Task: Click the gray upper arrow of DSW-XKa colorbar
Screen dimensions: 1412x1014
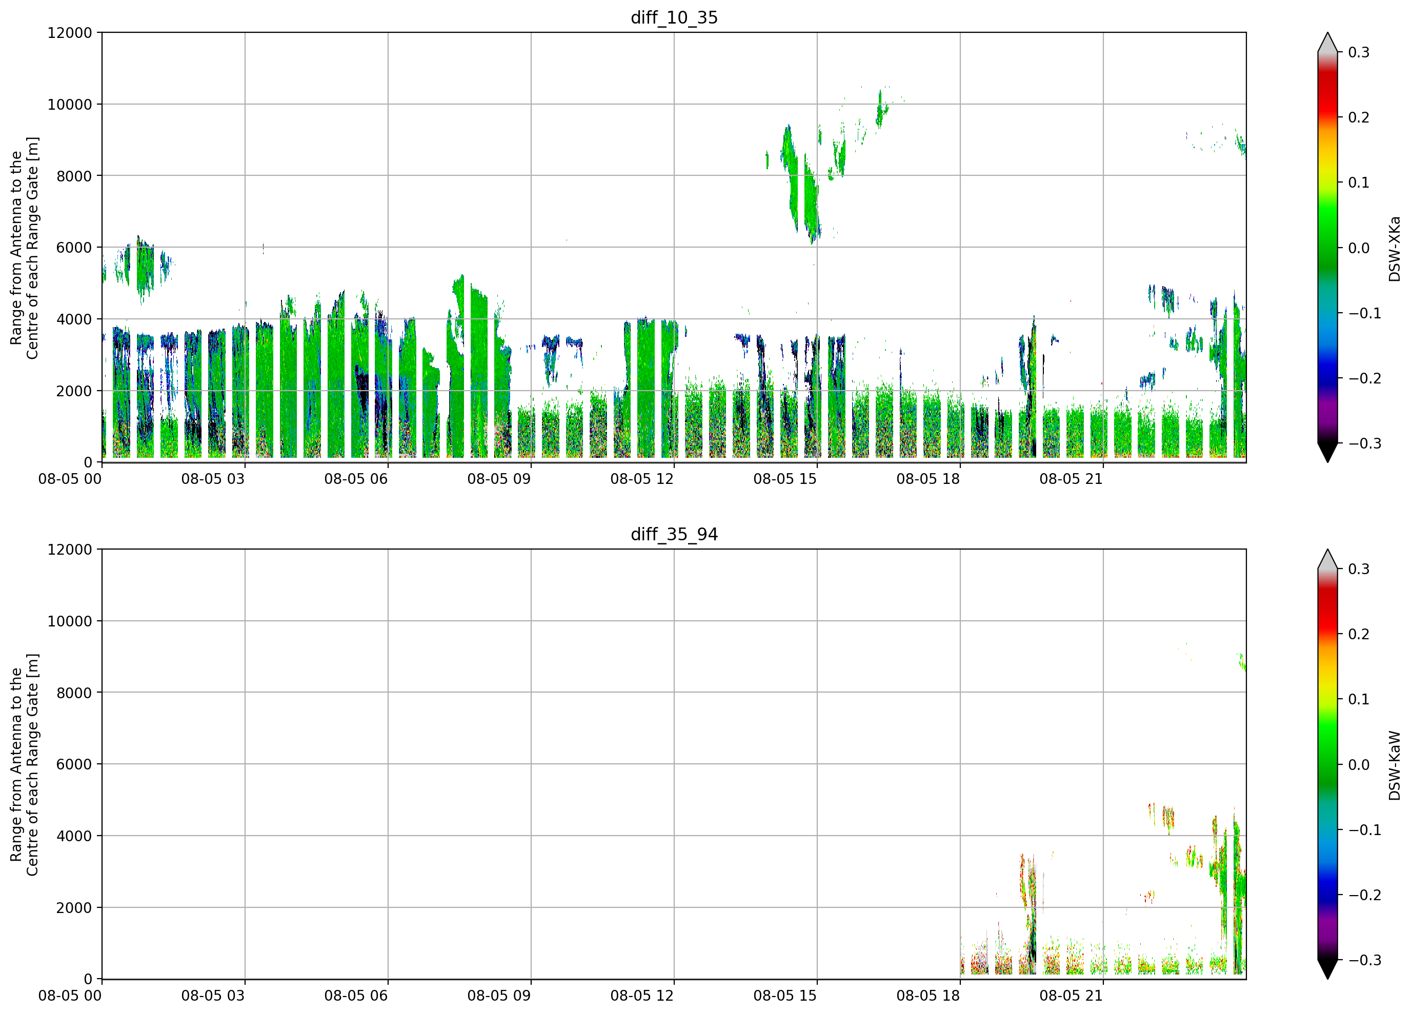Action: click(1327, 44)
